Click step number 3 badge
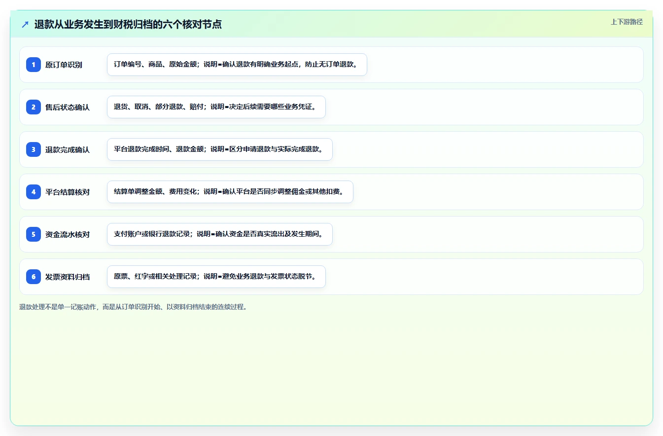This screenshot has width=663, height=436. [34, 149]
